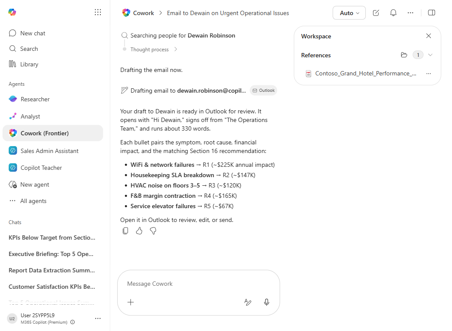Open chat KPIs Below Target from Section
Screen dimensions: 452x331
[52, 237]
